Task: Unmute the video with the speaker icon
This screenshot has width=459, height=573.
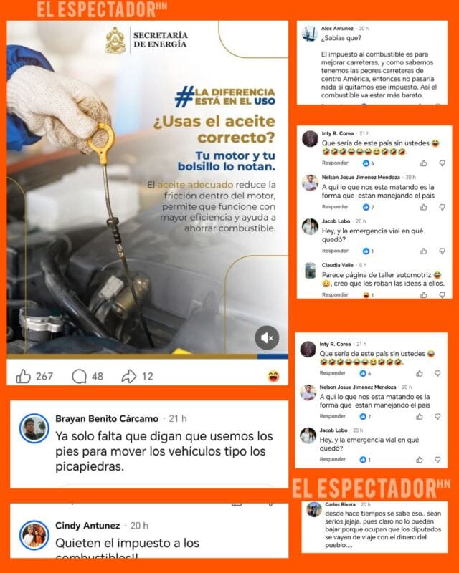Action: [267, 337]
